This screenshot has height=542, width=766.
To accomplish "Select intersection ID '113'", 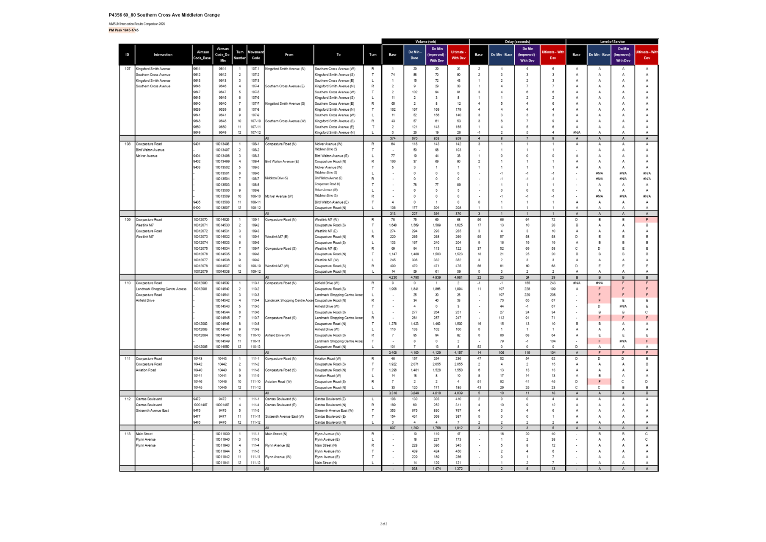I will pyautogui.click(x=127, y=434).
